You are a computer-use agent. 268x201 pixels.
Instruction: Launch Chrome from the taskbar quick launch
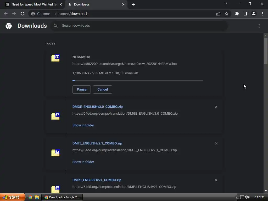[x=30, y=197]
